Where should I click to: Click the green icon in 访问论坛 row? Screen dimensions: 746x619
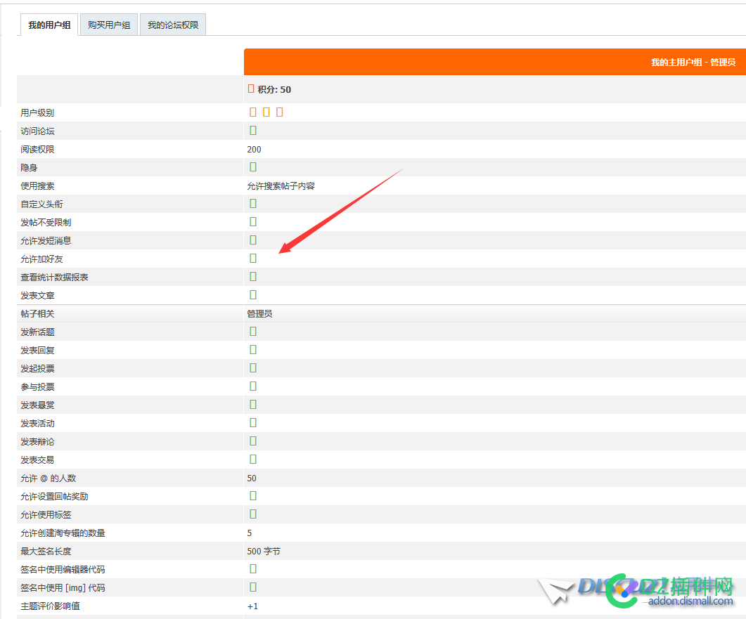tap(253, 131)
